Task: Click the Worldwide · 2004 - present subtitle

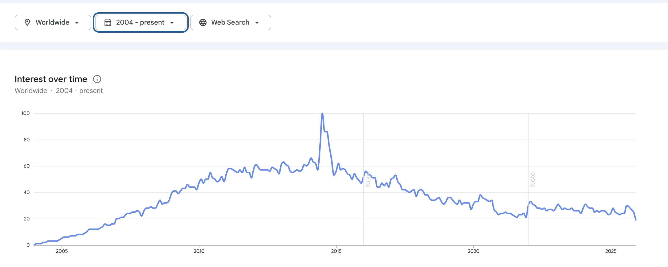Action: tap(59, 91)
